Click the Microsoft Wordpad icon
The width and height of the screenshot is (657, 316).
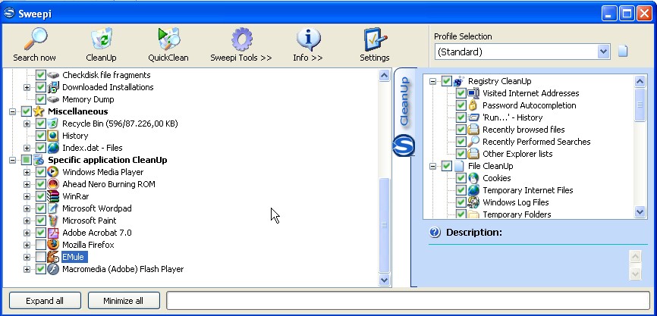pos(53,208)
